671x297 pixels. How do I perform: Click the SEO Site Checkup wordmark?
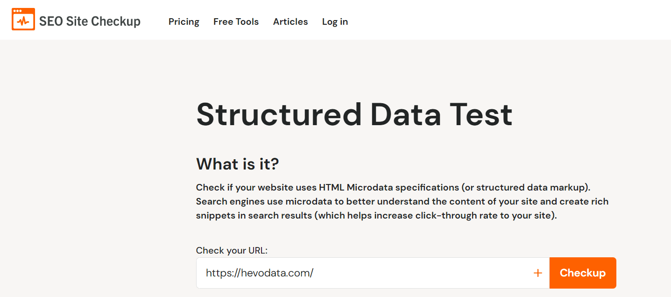90,21
